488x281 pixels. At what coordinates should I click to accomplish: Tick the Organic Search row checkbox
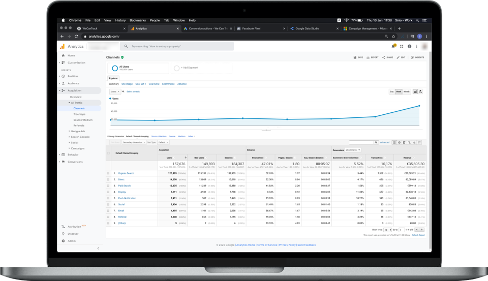[x=108, y=173]
